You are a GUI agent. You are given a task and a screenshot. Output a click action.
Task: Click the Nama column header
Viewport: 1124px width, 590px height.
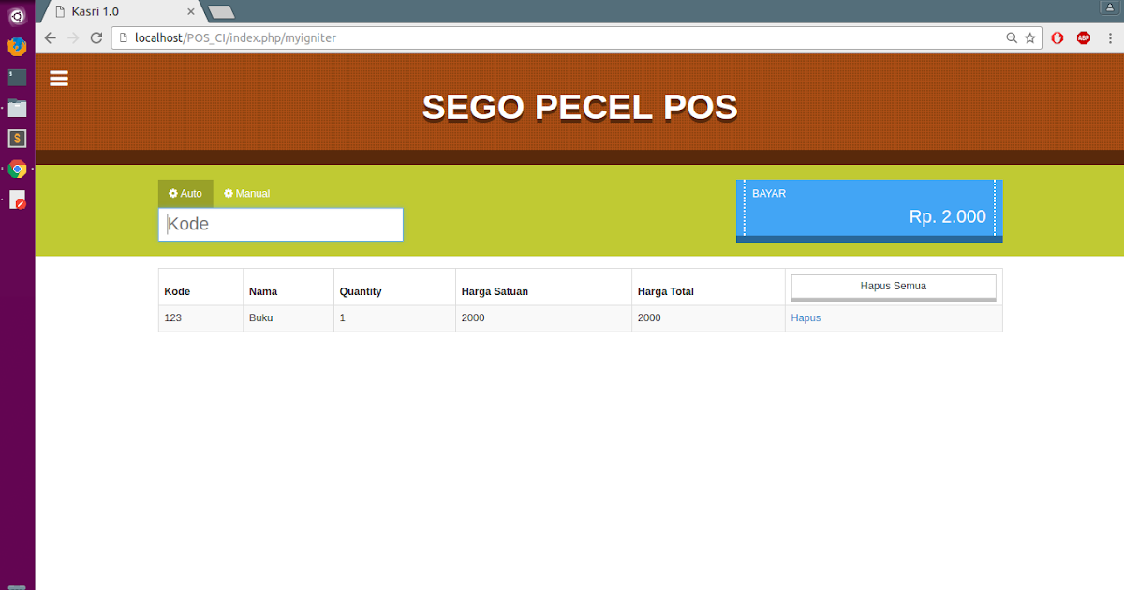pyautogui.click(x=263, y=291)
